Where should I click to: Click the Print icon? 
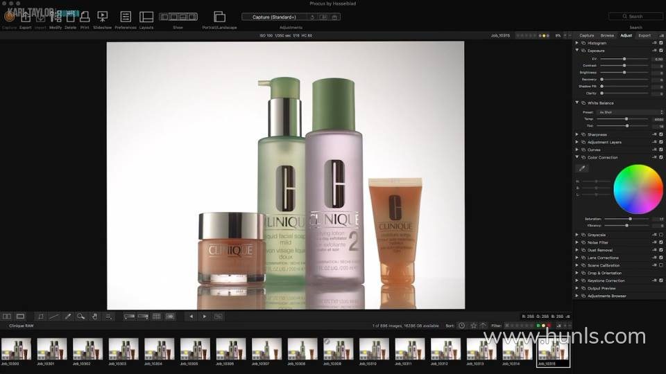85,17
